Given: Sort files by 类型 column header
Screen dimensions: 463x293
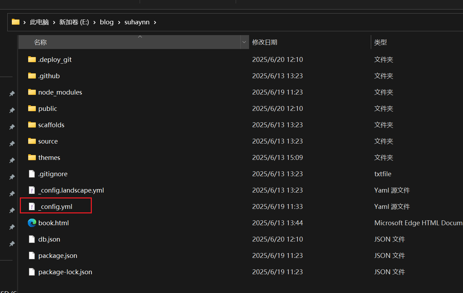Looking at the screenshot, I should [x=381, y=42].
